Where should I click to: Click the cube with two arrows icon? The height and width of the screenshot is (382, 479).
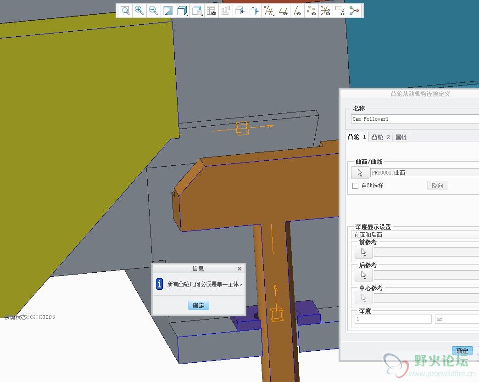254,11
